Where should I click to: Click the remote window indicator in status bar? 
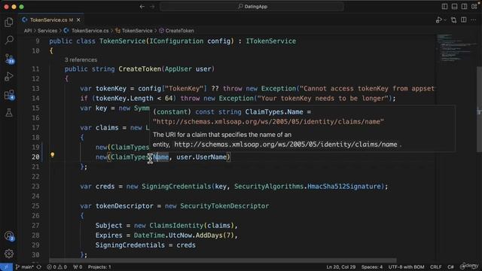pos(6,267)
